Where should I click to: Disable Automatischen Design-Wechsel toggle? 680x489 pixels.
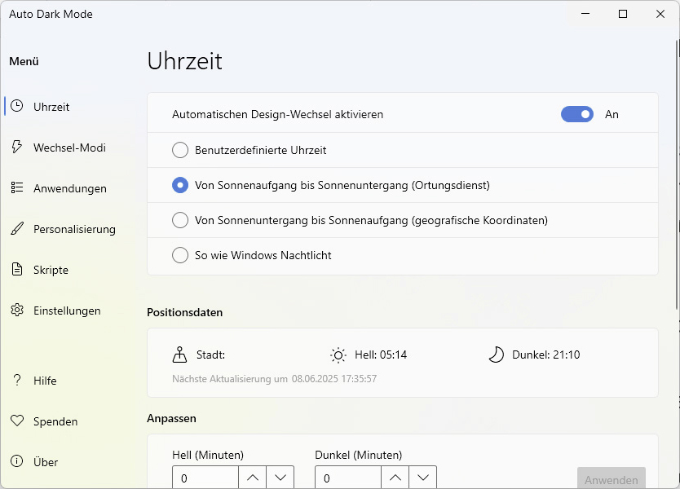click(x=577, y=114)
